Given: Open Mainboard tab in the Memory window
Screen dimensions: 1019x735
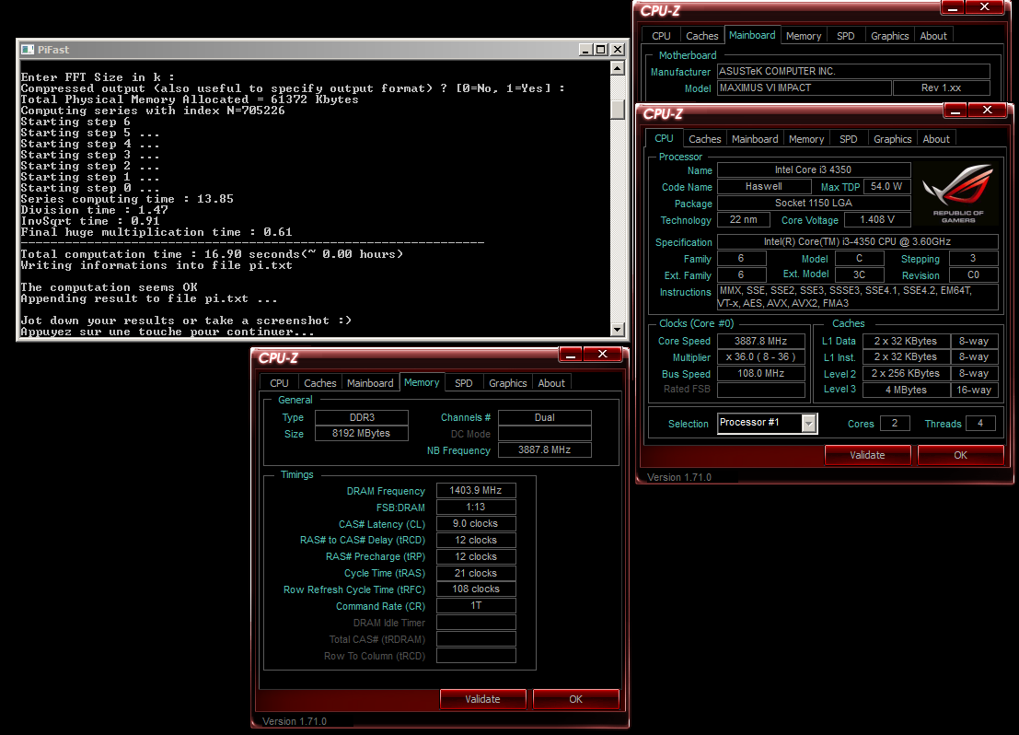Looking at the screenshot, I should pyautogui.click(x=370, y=383).
